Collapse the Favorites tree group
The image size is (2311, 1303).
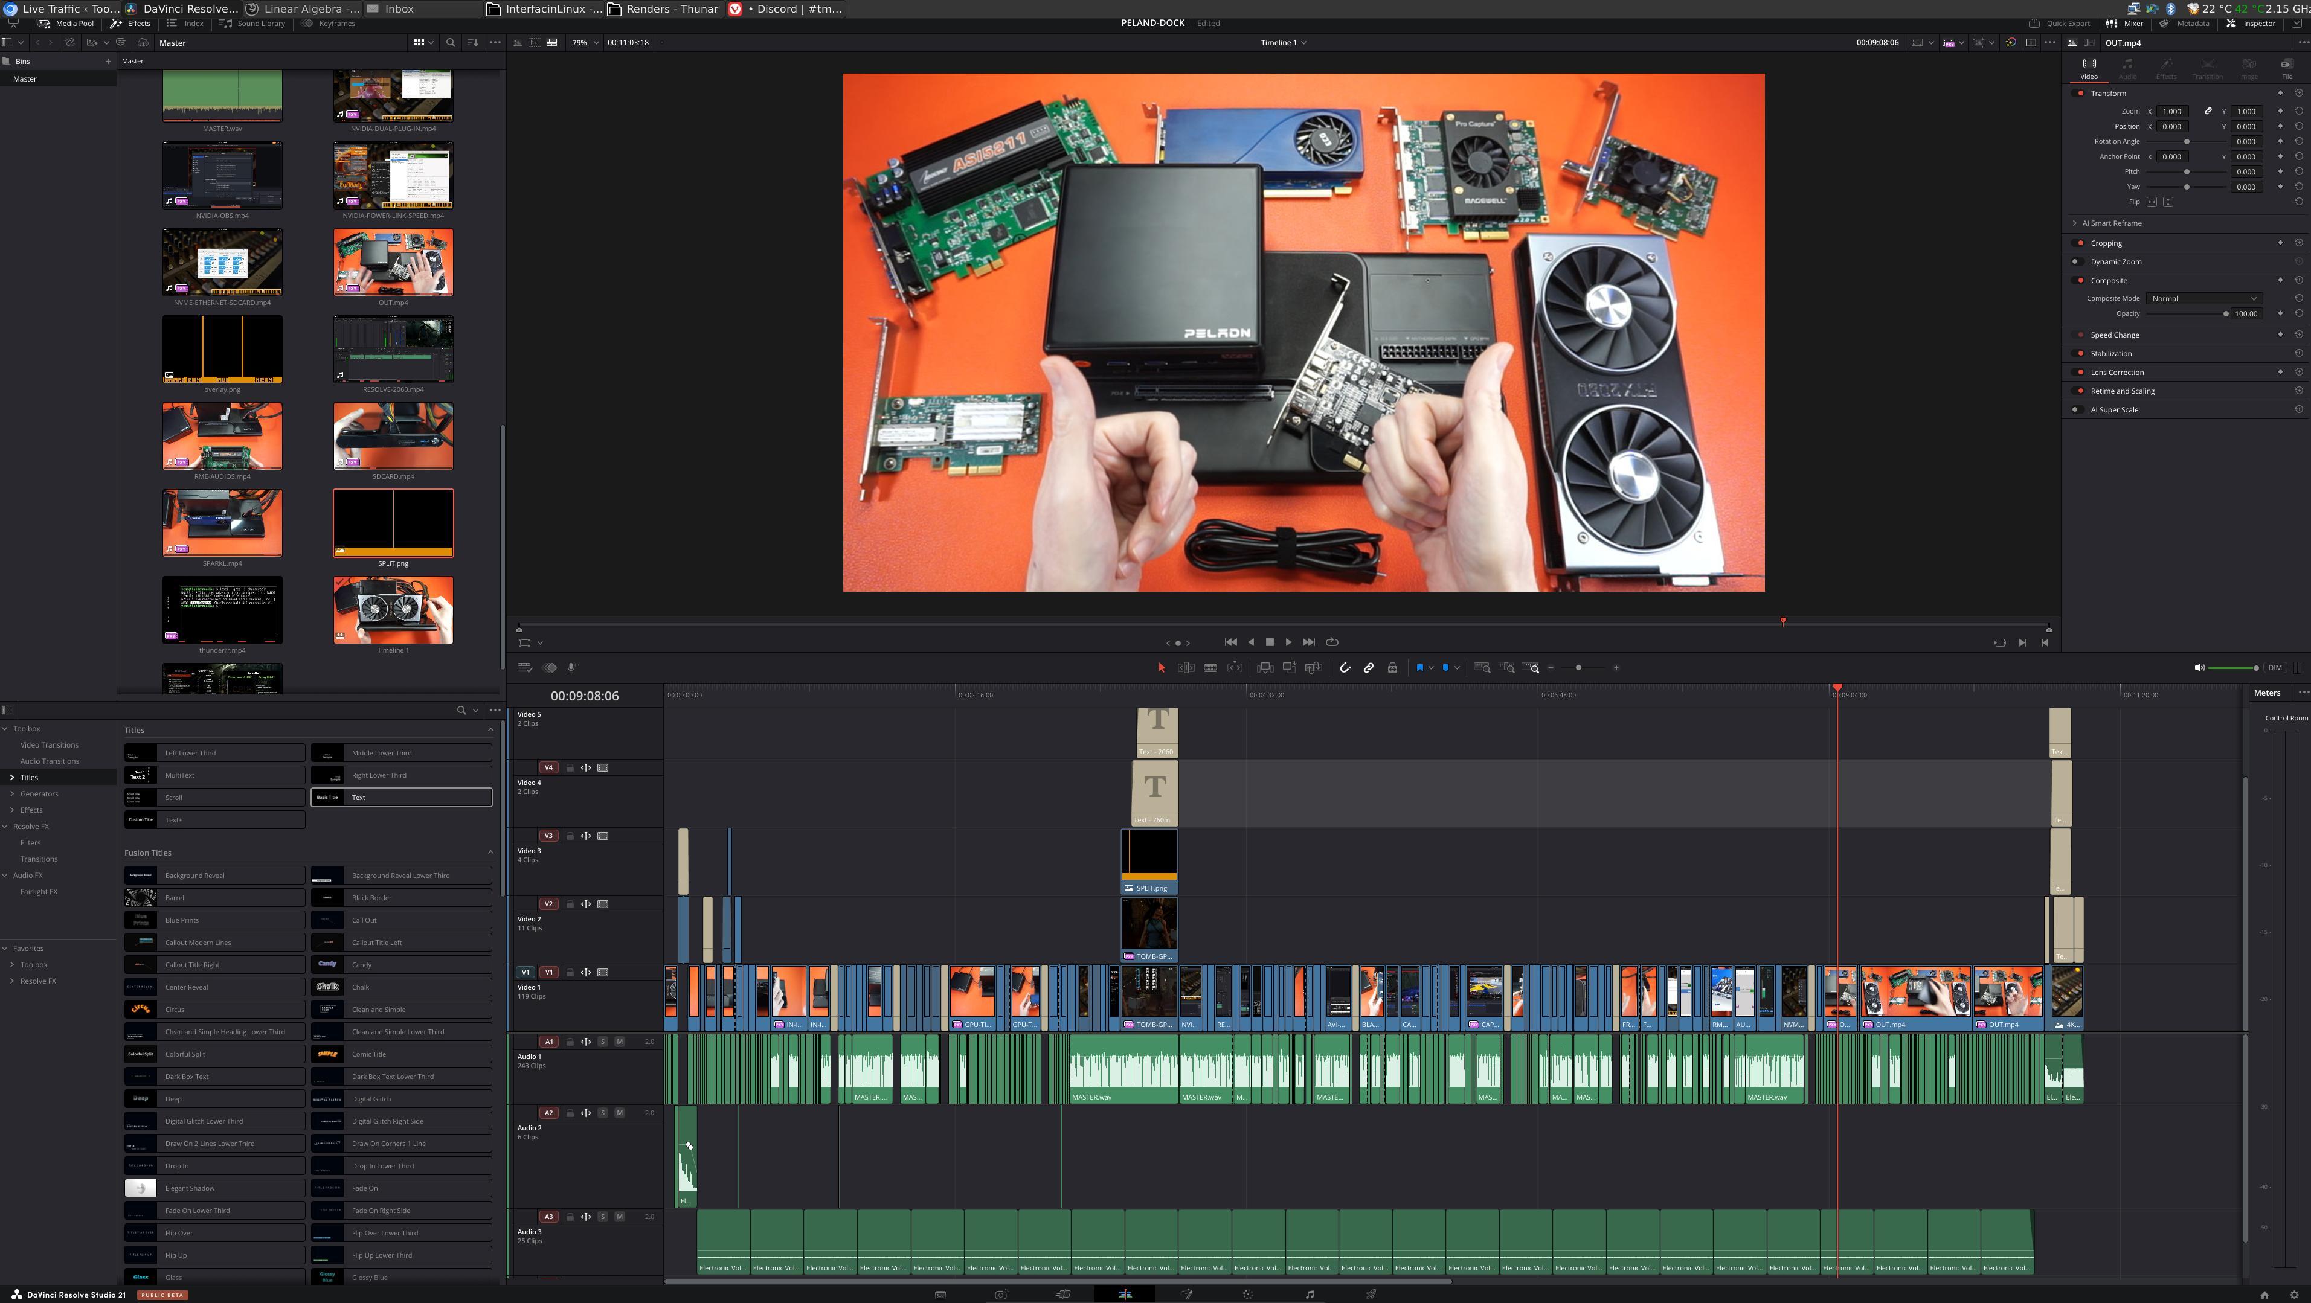coord(5,949)
